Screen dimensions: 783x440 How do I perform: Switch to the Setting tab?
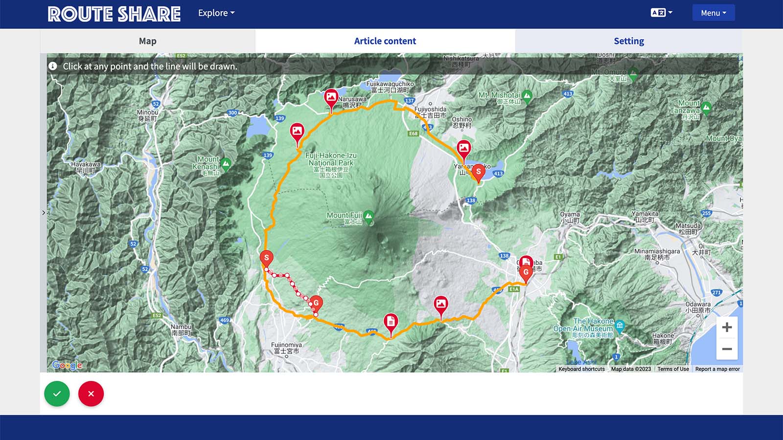[629, 41]
